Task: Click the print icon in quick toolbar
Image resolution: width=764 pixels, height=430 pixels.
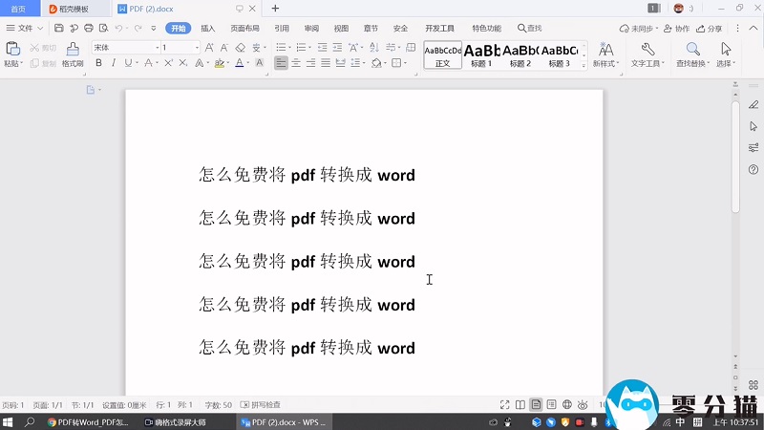Action: pos(87,29)
